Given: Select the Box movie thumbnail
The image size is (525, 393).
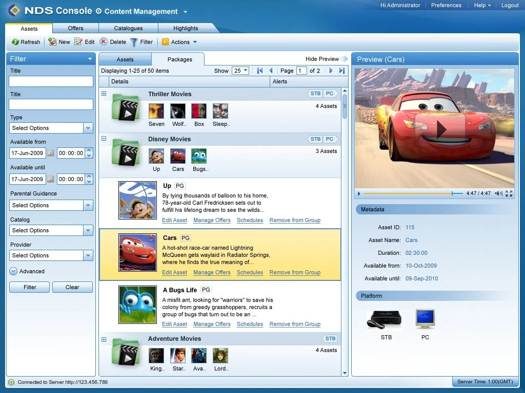Looking at the screenshot, I should [x=199, y=111].
